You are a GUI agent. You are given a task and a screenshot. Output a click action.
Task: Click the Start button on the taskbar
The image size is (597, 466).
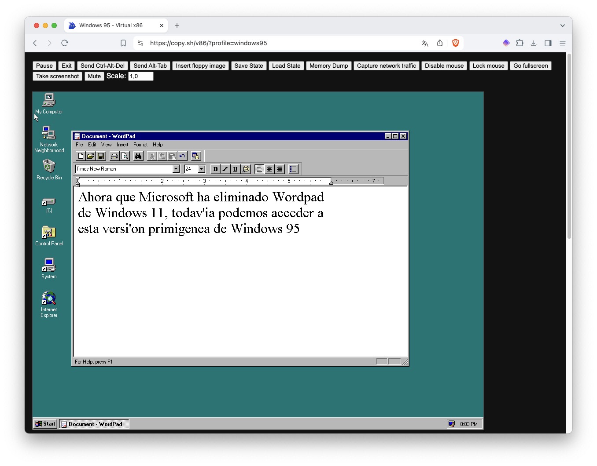click(x=44, y=423)
